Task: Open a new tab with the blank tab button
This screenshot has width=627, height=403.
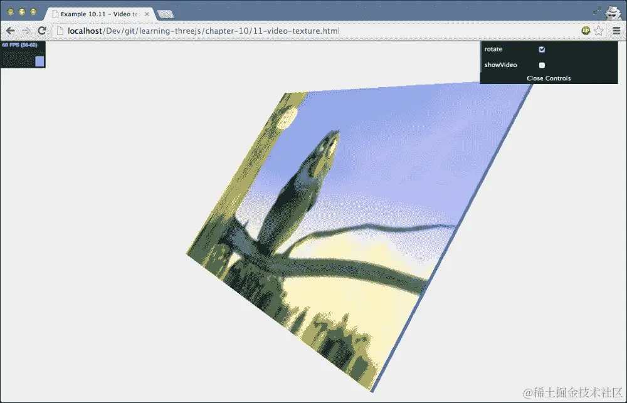Action: pos(166,14)
